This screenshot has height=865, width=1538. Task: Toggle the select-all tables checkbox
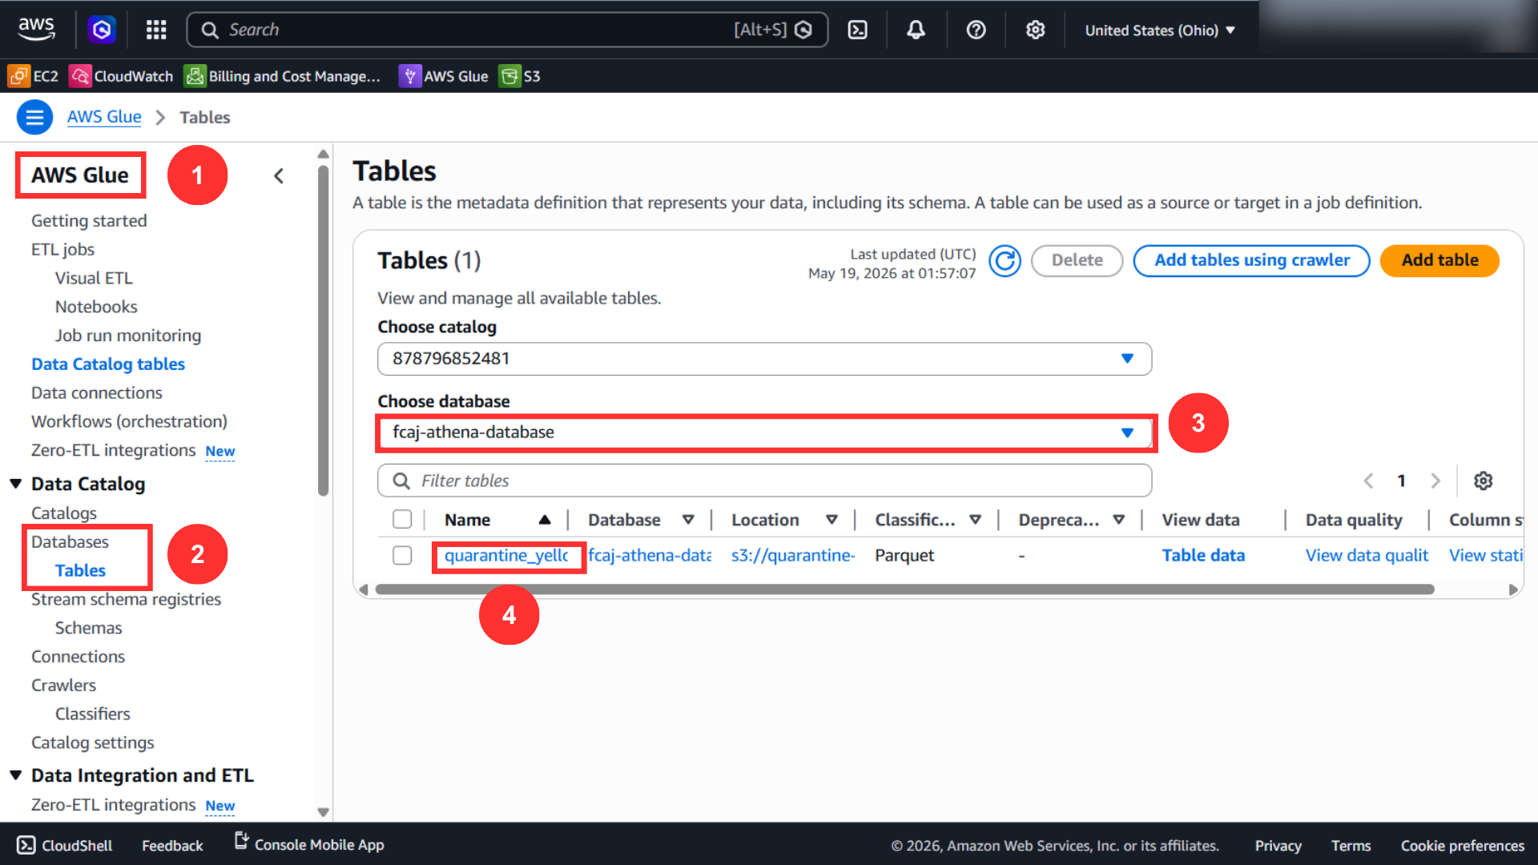coord(402,520)
